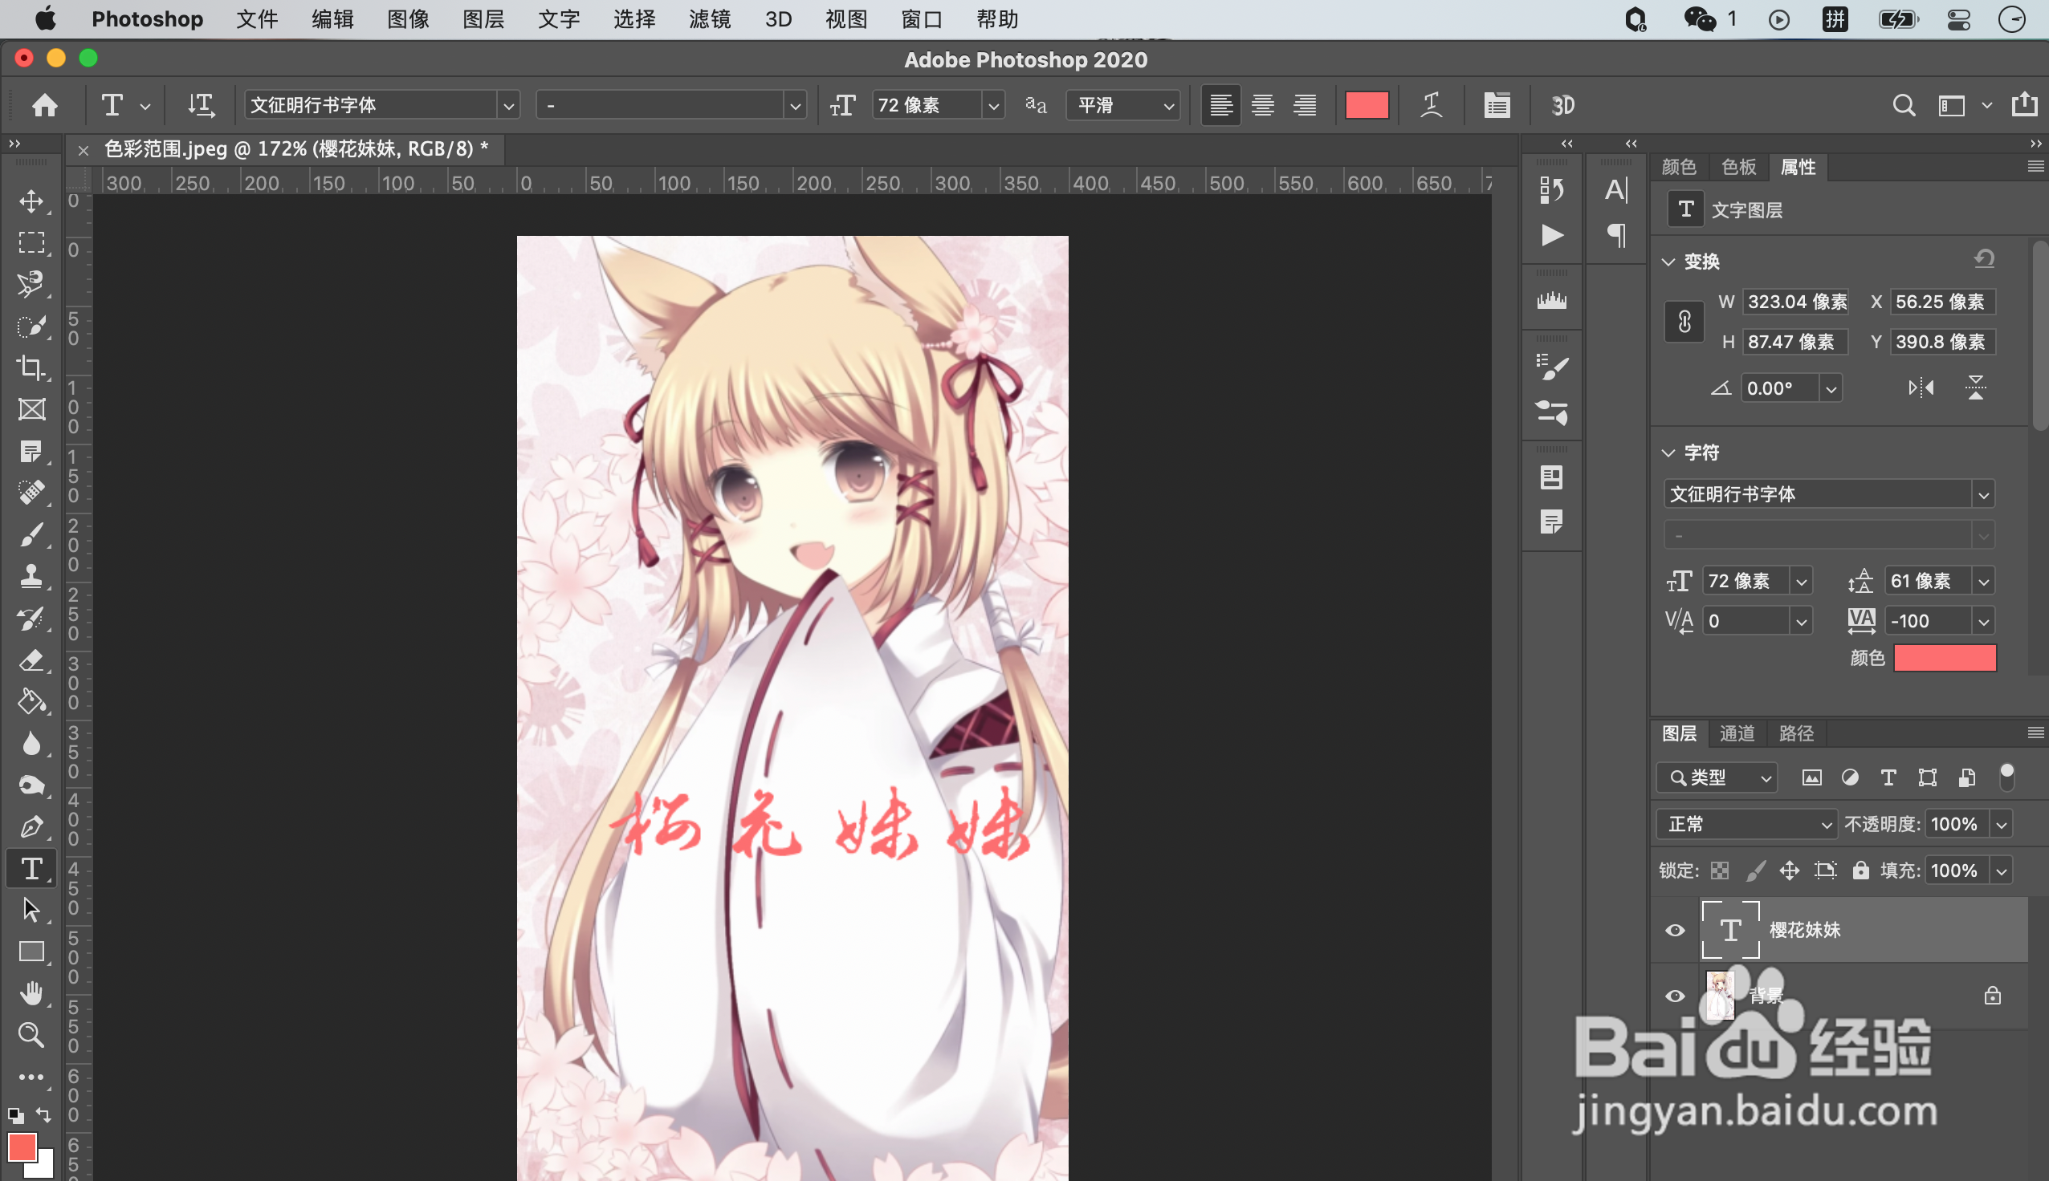Viewport: 2049px width, 1181px height.
Task: Right align the text
Action: click(1305, 104)
